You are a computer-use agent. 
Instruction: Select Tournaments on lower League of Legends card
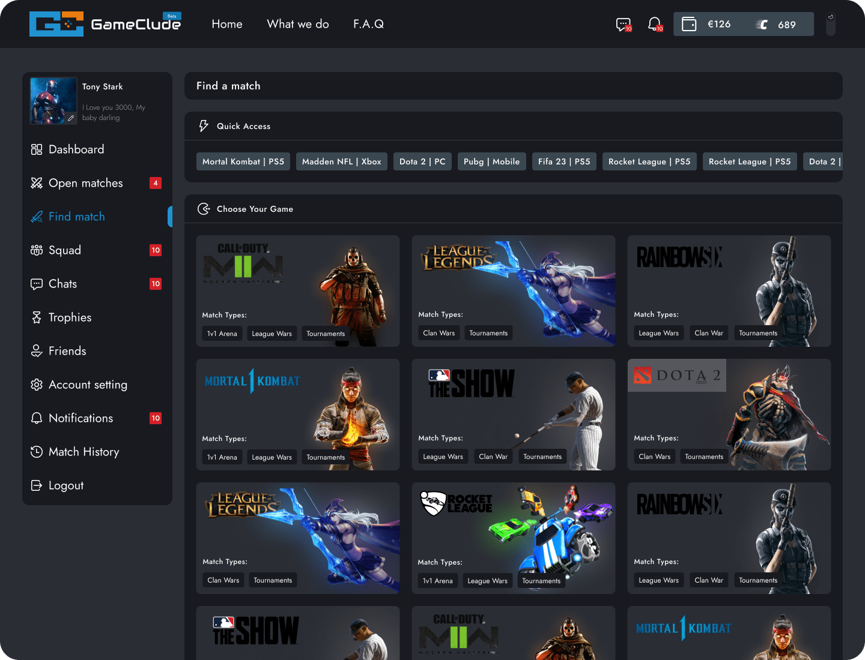click(273, 580)
